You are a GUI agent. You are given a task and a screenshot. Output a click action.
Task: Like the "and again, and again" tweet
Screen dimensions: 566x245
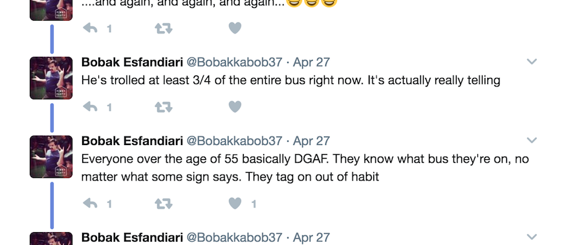point(235,28)
